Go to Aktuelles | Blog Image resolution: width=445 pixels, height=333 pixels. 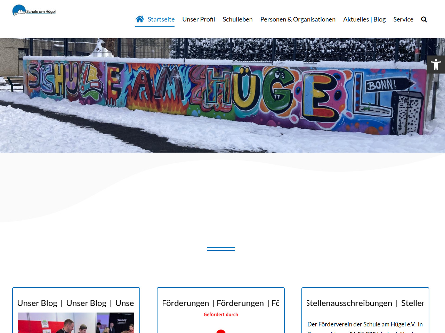pos(364,19)
